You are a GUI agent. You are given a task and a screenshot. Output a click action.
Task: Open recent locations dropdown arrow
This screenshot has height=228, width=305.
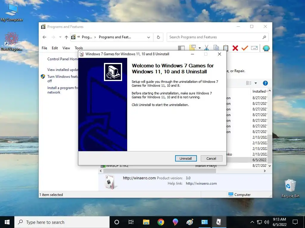(x=60, y=37)
